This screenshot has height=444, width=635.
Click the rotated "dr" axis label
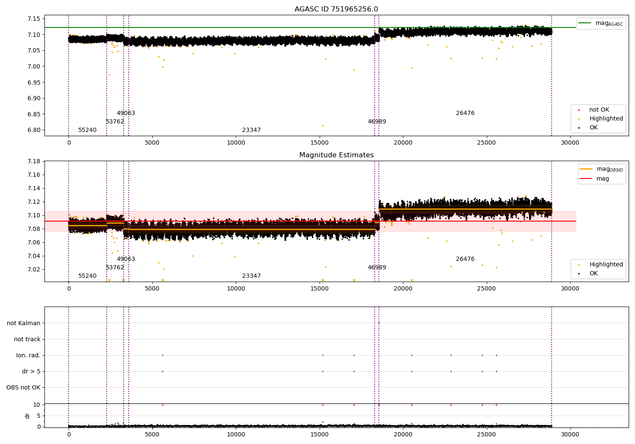(x=28, y=416)
